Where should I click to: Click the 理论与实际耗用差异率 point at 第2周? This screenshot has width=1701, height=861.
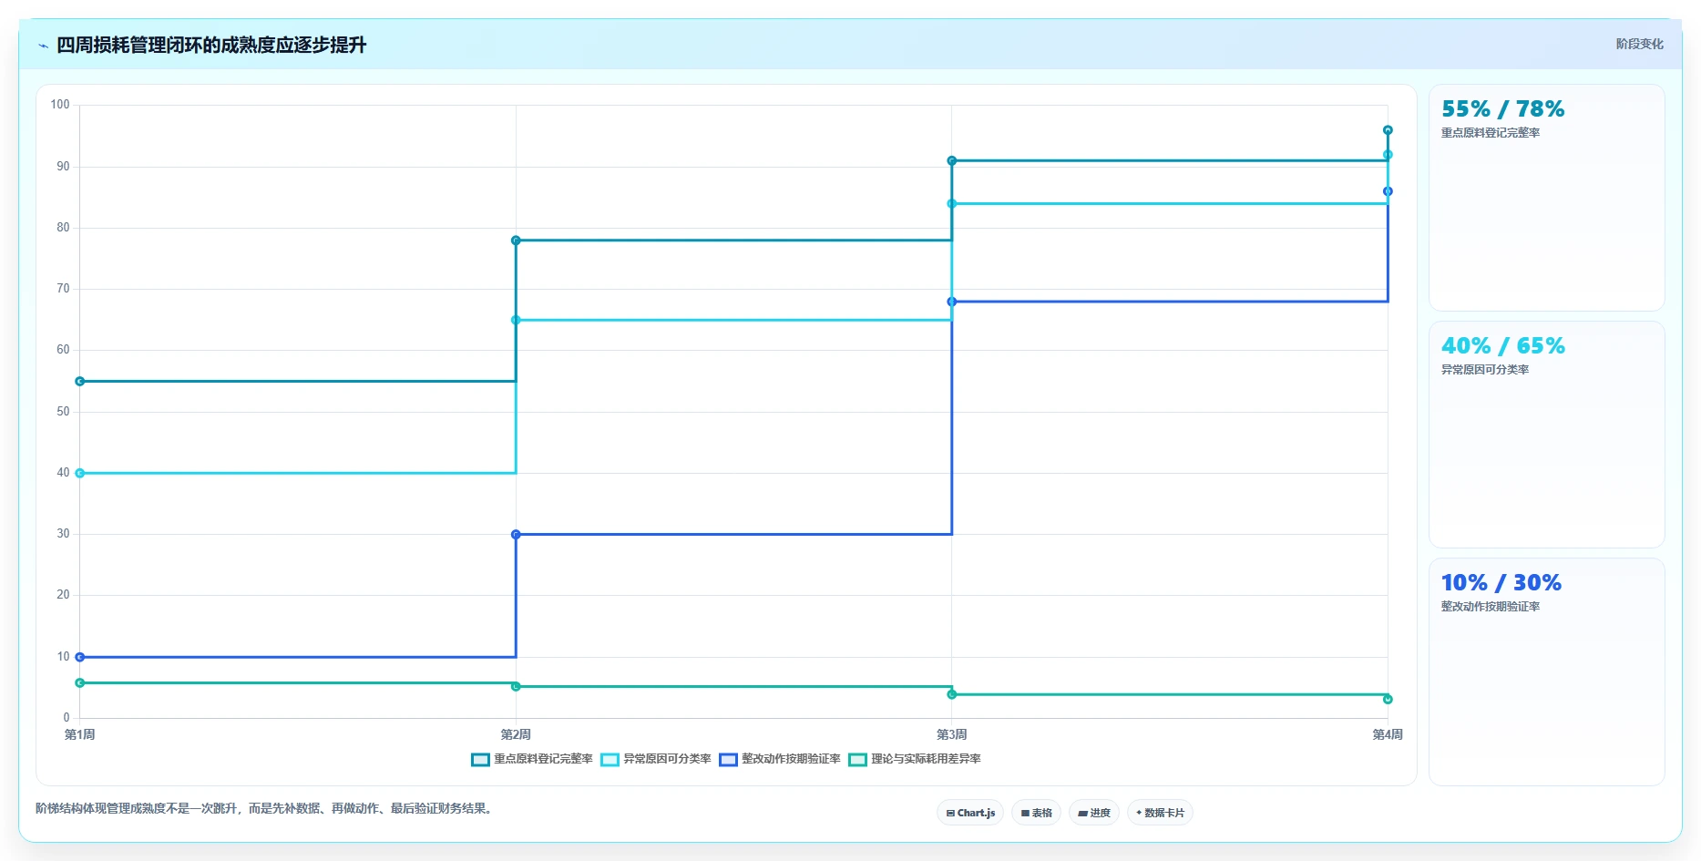coord(516,687)
